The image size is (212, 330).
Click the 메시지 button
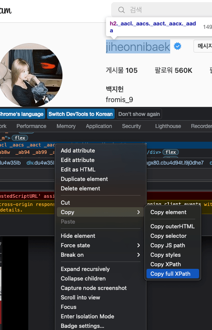(203, 46)
